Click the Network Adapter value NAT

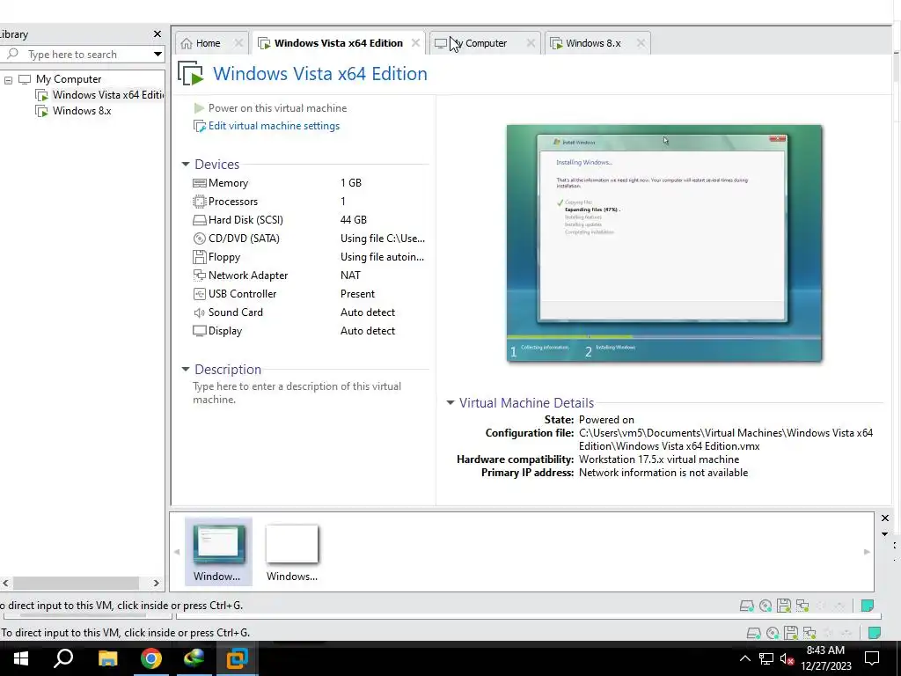[x=350, y=276]
